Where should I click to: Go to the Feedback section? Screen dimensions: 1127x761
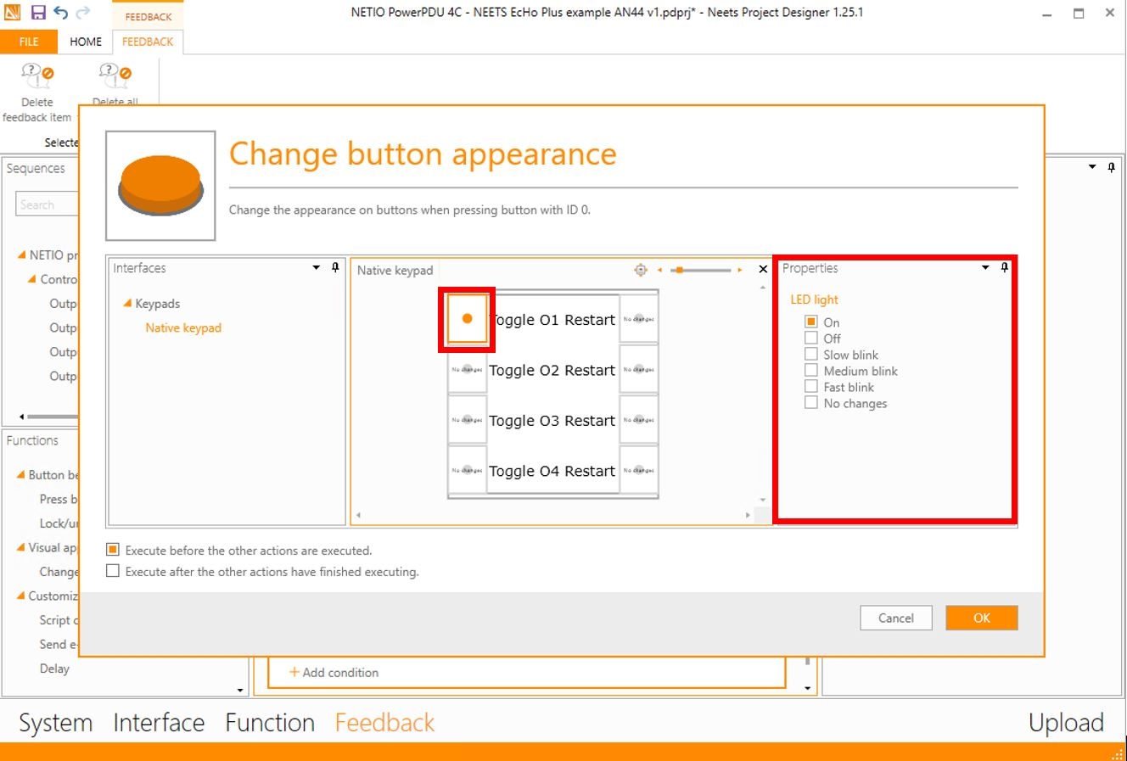click(x=384, y=723)
